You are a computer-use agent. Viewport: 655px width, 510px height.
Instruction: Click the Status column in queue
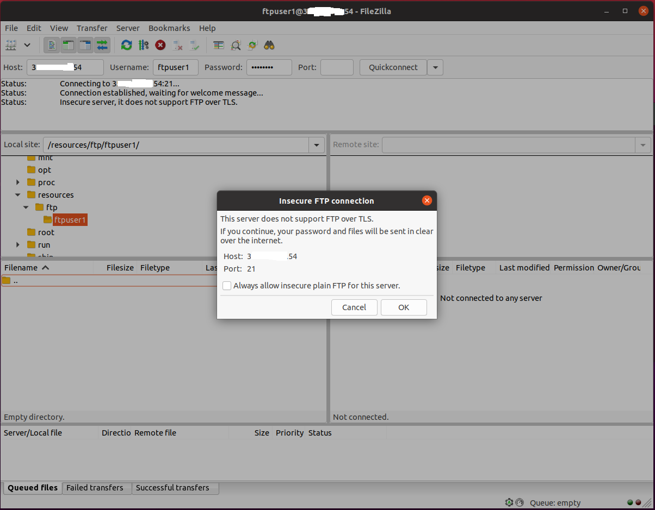[x=345, y=433]
